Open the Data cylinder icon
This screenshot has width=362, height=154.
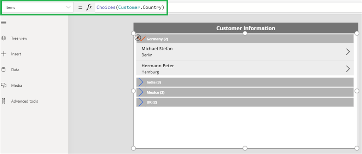(x=4, y=70)
